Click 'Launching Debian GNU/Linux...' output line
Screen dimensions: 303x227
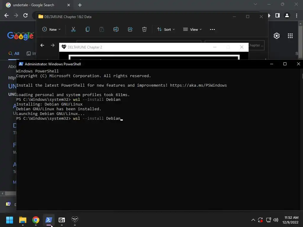(50, 113)
